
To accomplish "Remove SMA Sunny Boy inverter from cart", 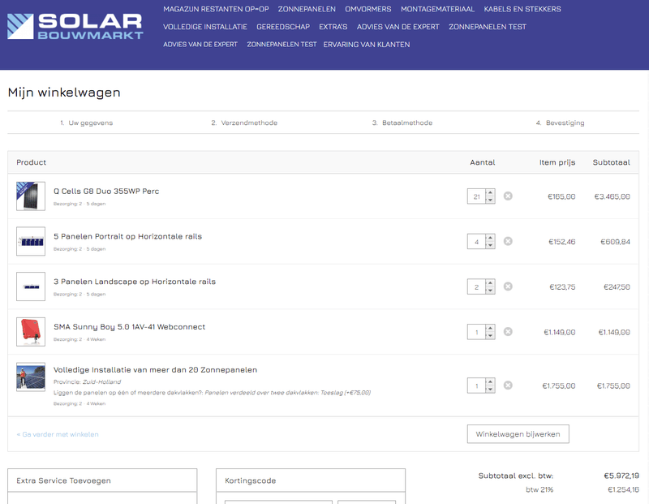I will 508,331.
